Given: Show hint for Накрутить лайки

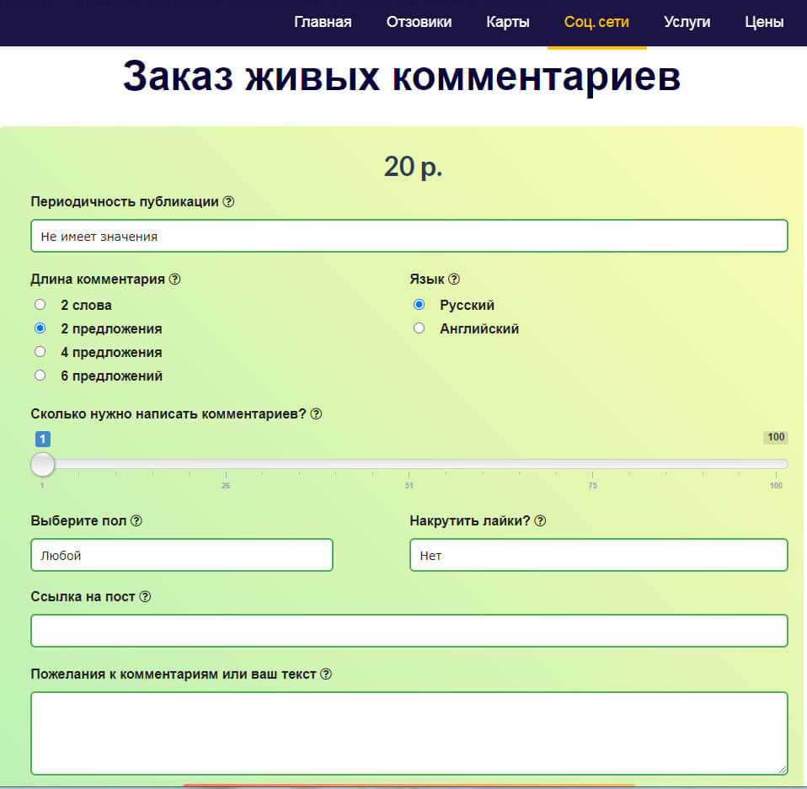Looking at the screenshot, I should pyautogui.click(x=540, y=521).
